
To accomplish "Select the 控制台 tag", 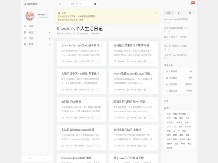I will click(170, 144).
